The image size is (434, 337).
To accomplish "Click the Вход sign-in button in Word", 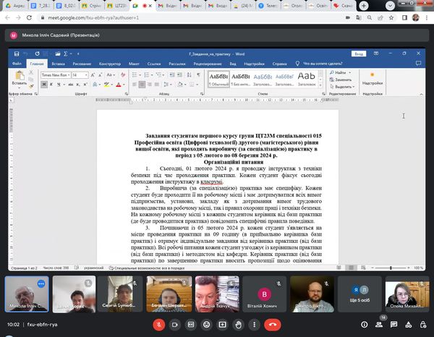I will pyautogui.click(x=358, y=54).
